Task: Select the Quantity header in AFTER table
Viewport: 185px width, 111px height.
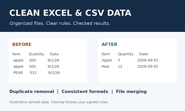Action: pyautogui.click(x=126, y=54)
